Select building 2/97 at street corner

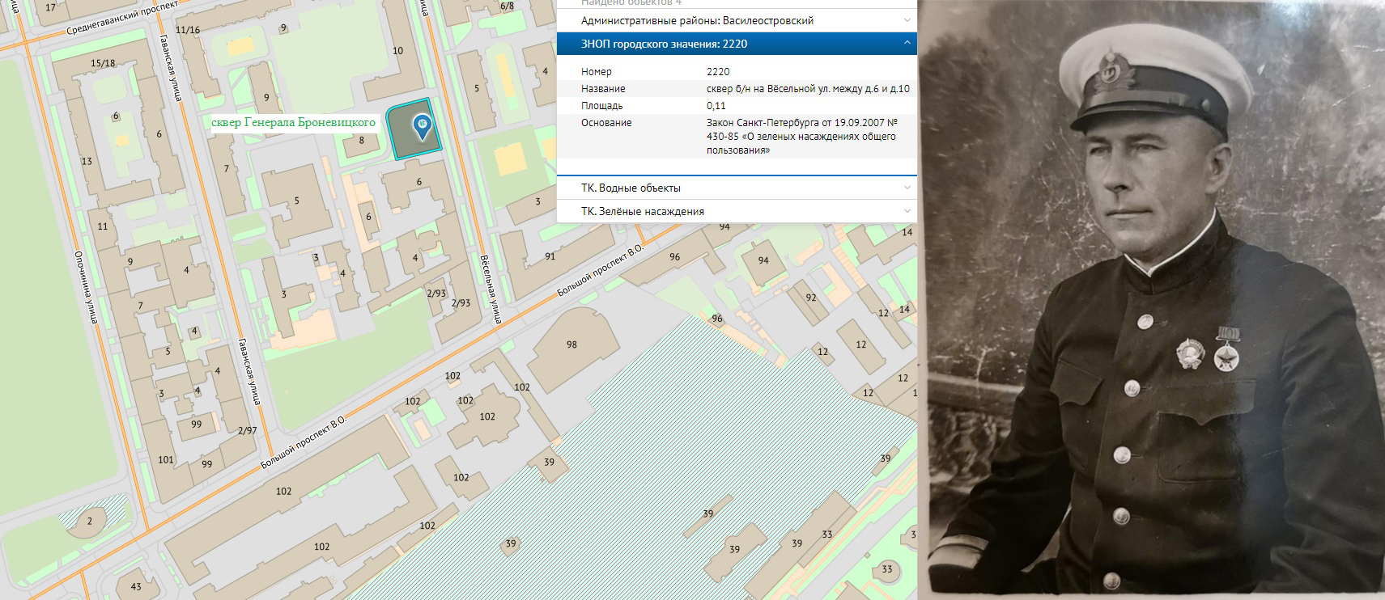coord(247,431)
